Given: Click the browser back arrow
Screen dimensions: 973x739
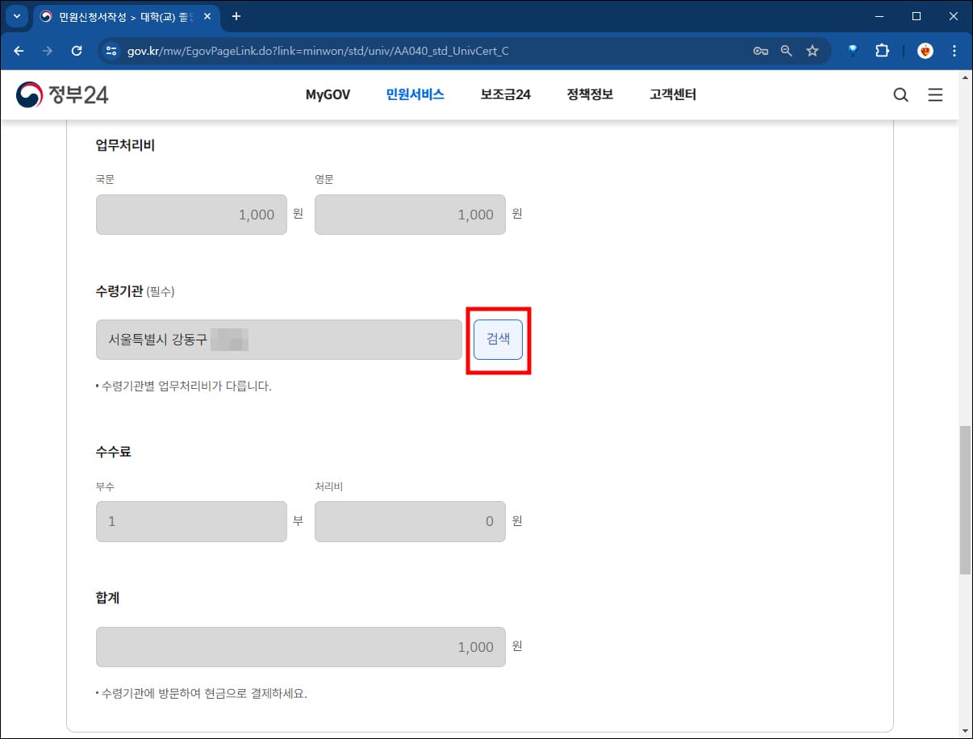Looking at the screenshot, I should pos(19,50).
